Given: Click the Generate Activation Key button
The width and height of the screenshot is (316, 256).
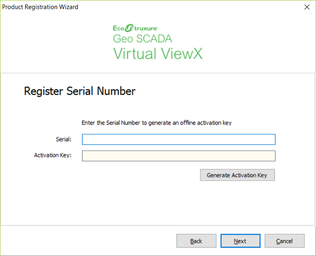Looking at the screenshot, I should point(237,175).
